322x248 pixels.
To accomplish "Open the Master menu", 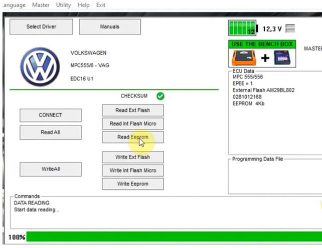I will pyautogui.click(x=41, y=5).
